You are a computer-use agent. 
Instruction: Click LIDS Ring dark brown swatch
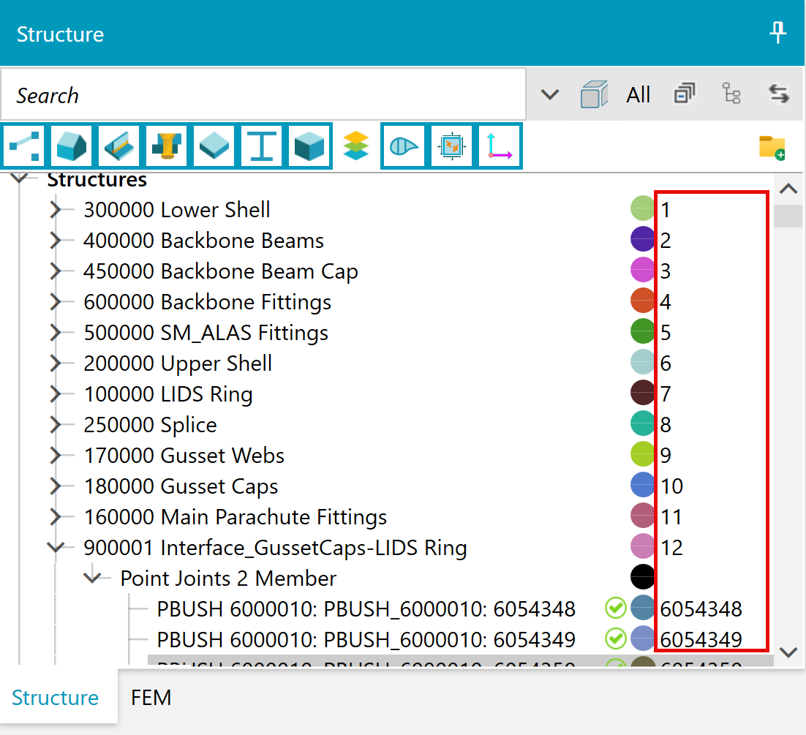(643, 393)
